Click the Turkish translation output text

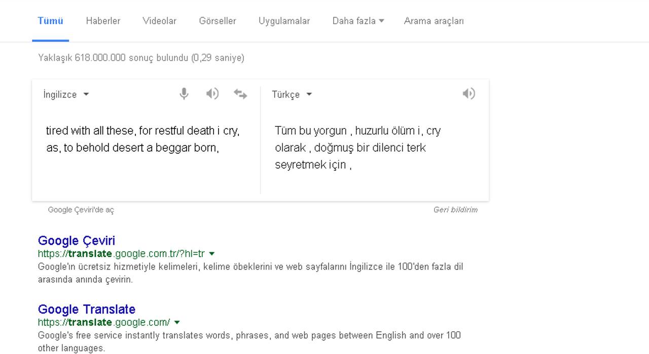point(358,147)
